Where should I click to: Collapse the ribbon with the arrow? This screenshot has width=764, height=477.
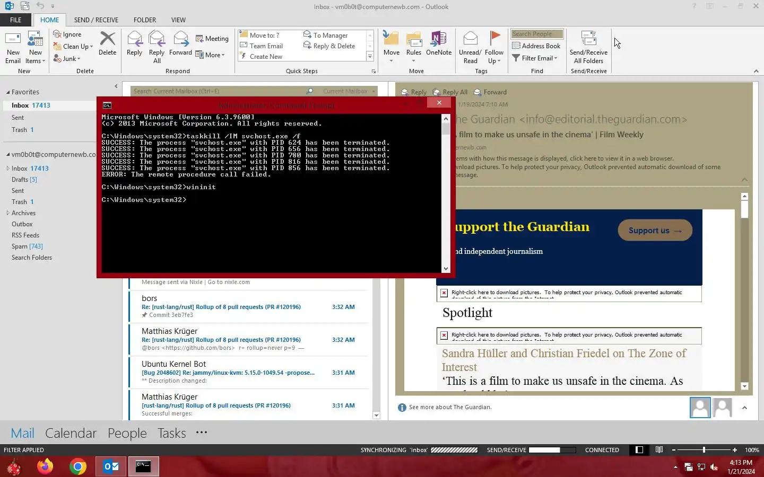click(x=756, y=71)
